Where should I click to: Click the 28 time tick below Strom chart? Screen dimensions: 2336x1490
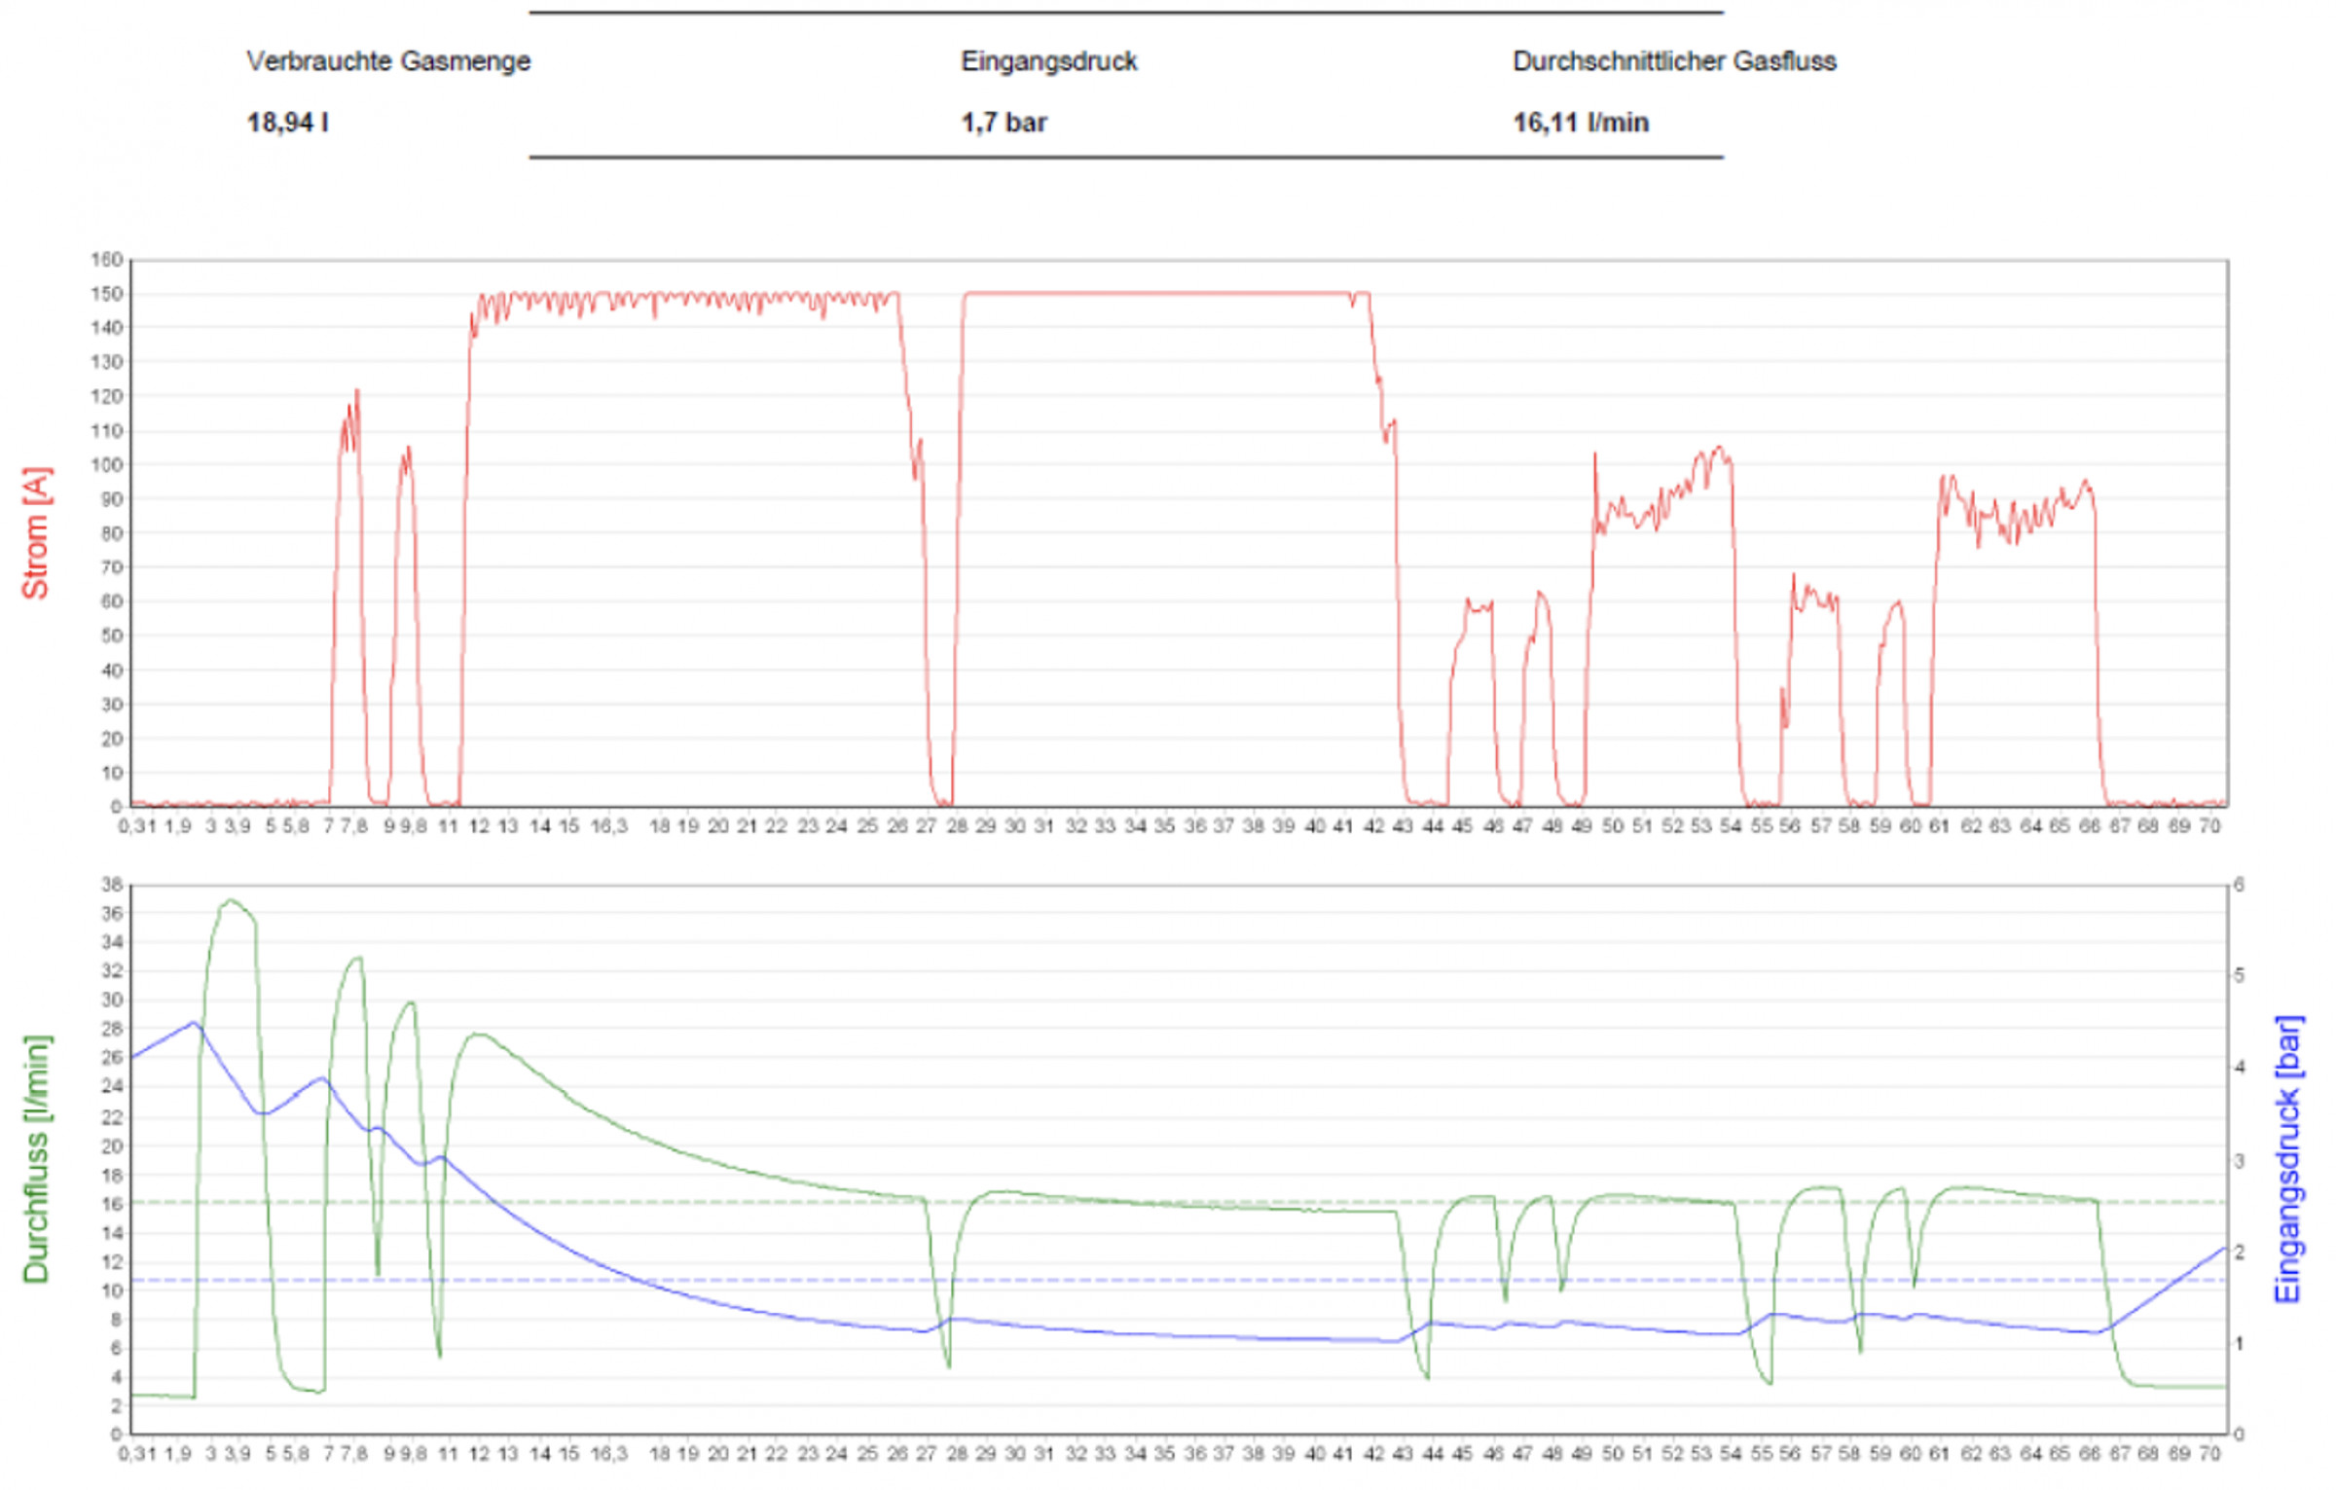(957, 826)
